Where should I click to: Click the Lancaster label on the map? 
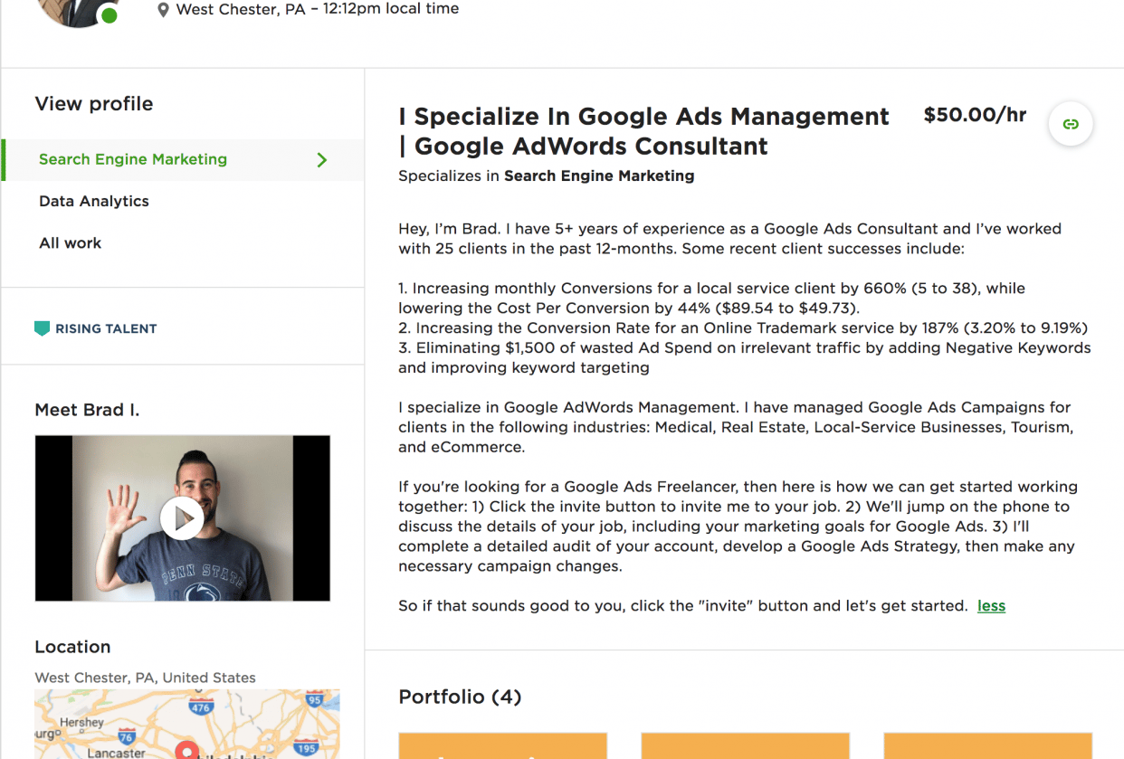point(116,753)
